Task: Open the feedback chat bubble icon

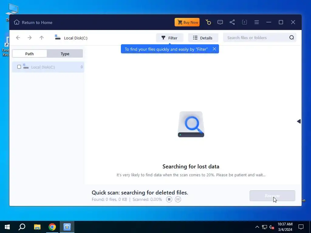Action: point(220,22)
